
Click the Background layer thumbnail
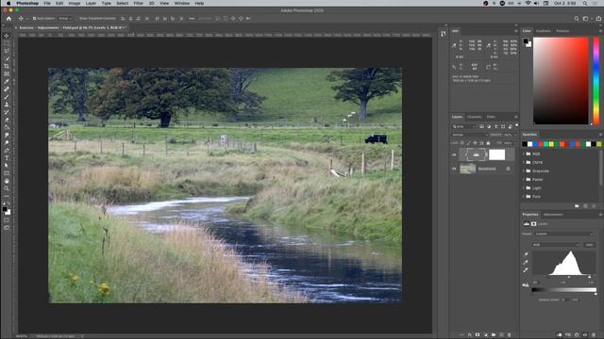click(468, 169)
